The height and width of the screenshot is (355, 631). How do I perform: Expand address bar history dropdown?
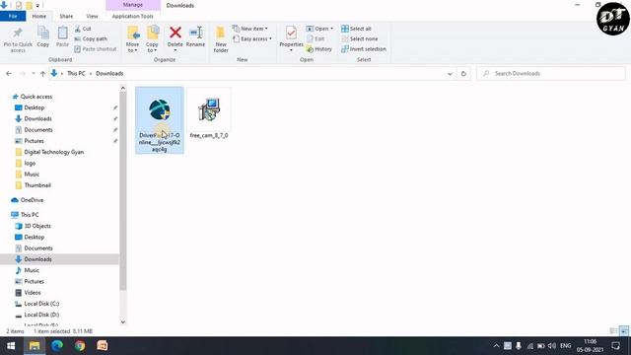450,74
